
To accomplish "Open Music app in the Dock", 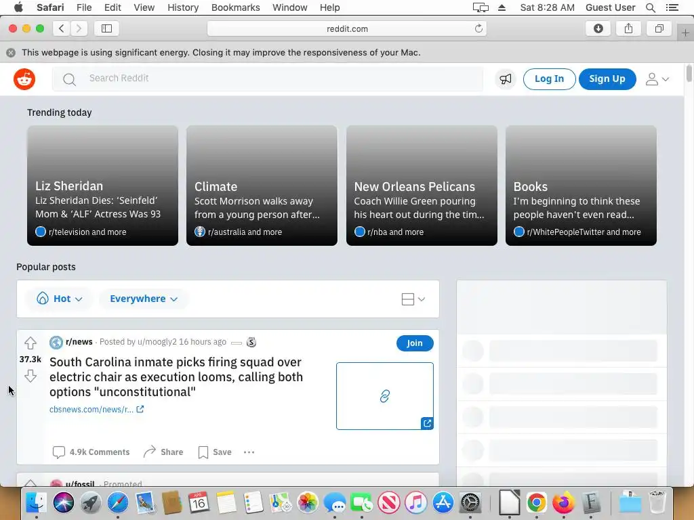I will (415, 503).
